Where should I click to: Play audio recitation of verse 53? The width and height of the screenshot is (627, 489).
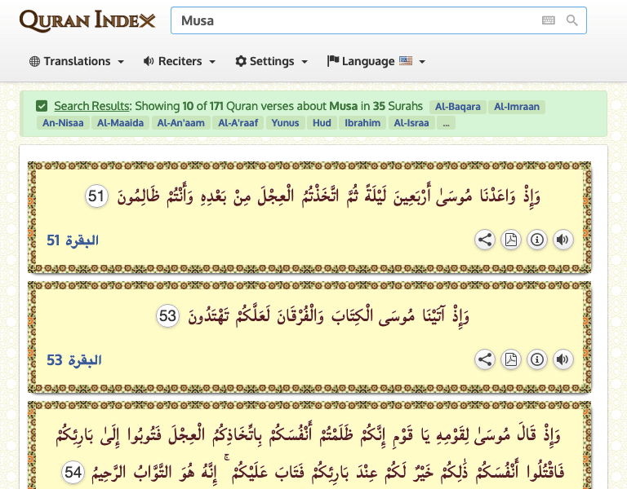[x=563, y=359]
